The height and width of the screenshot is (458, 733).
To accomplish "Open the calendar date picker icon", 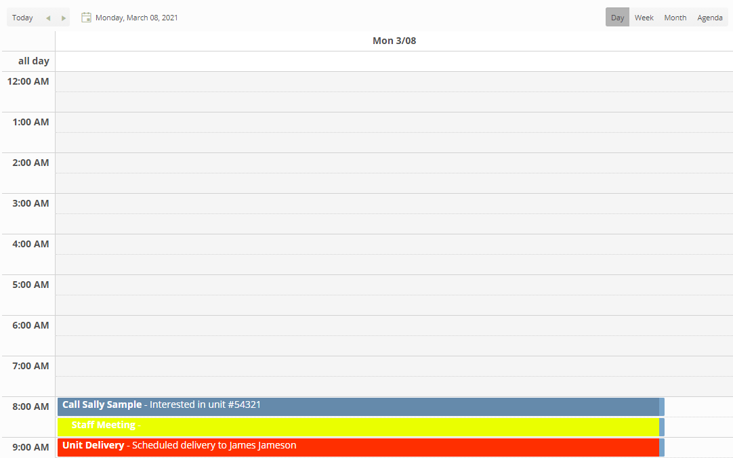I will coord(86,18).
